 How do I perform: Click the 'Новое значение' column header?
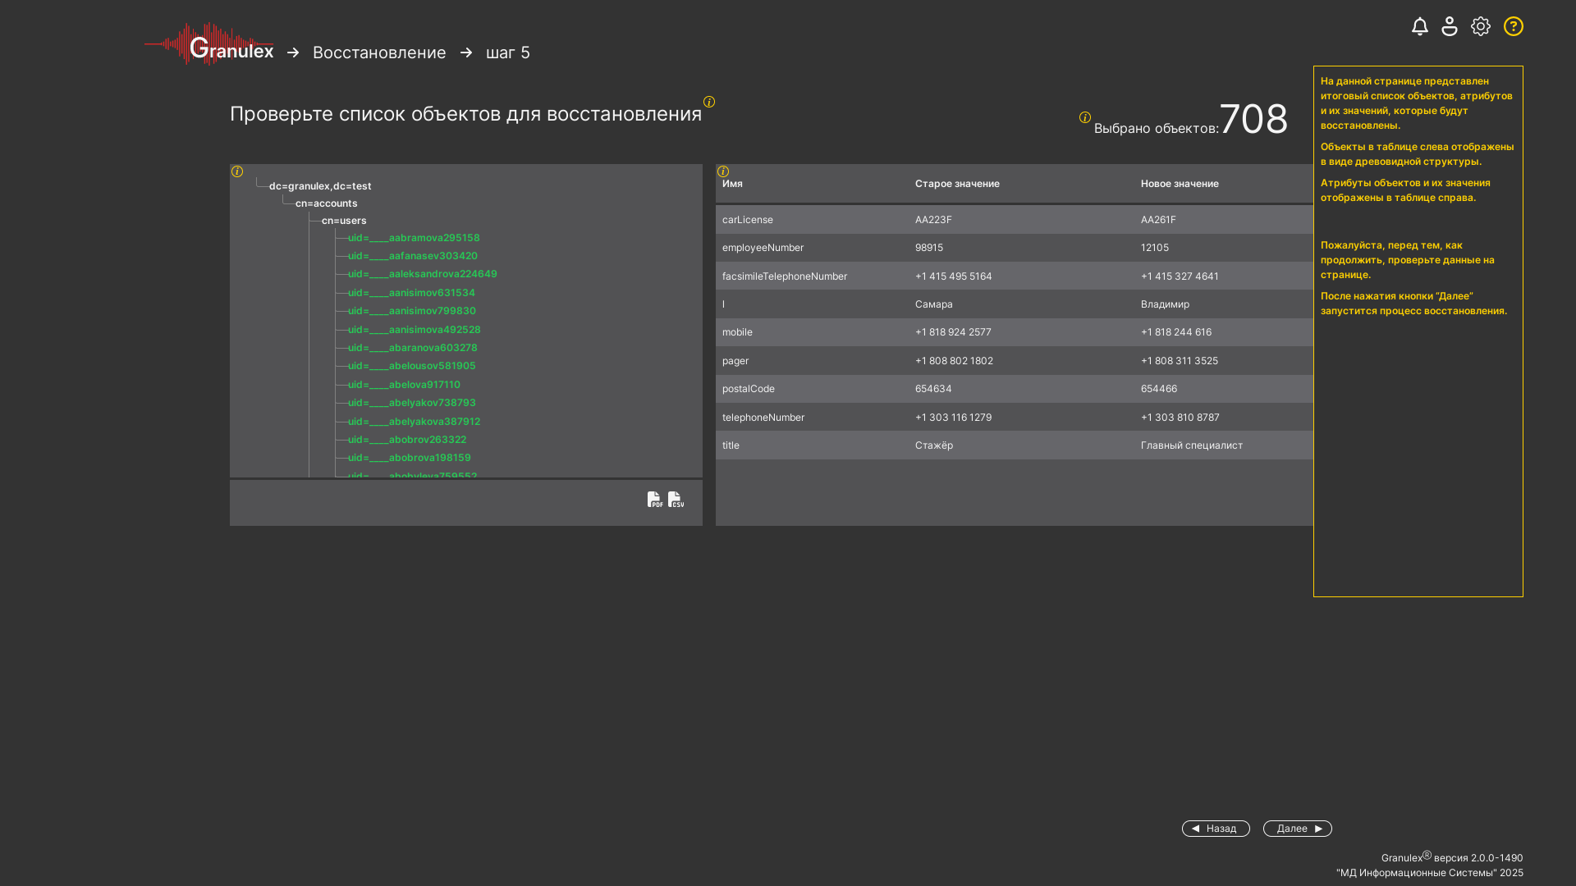[x=1180, y=184]
